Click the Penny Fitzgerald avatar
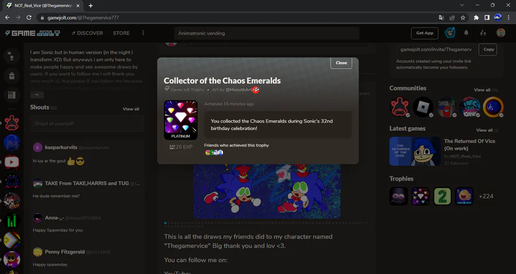 (x=37, y=252)
